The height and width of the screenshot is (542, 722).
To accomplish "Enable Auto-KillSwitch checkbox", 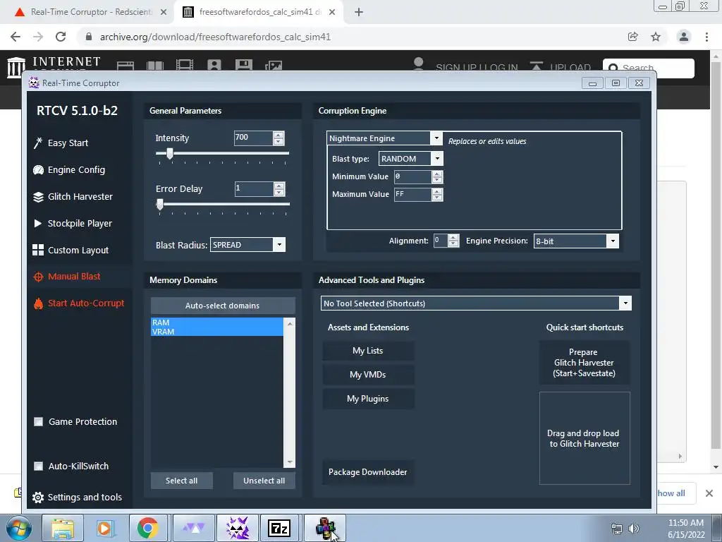I will click(x=39, y=466).
